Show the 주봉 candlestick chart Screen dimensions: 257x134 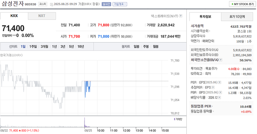click(x=146, y=47)
